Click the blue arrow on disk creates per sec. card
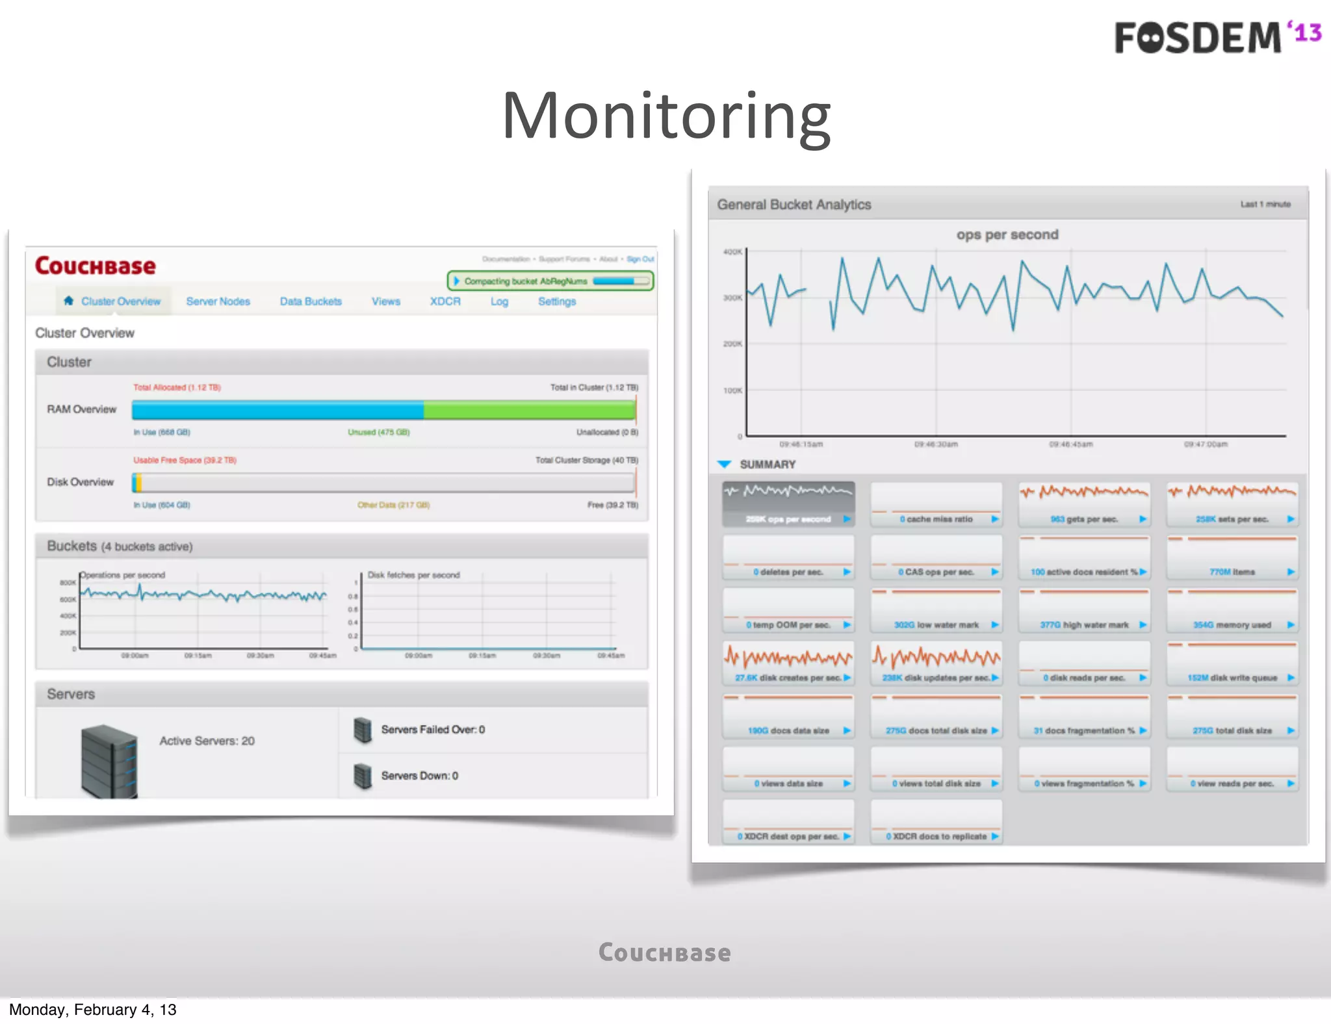 [x=847, y=678]
